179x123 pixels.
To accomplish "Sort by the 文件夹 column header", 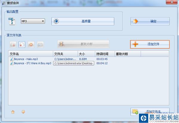I will 65,54.
